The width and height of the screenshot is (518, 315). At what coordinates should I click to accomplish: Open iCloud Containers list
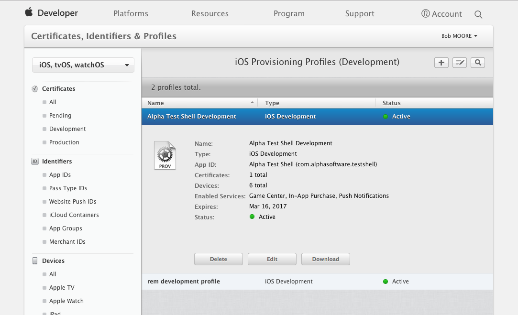tap(74, 215)
